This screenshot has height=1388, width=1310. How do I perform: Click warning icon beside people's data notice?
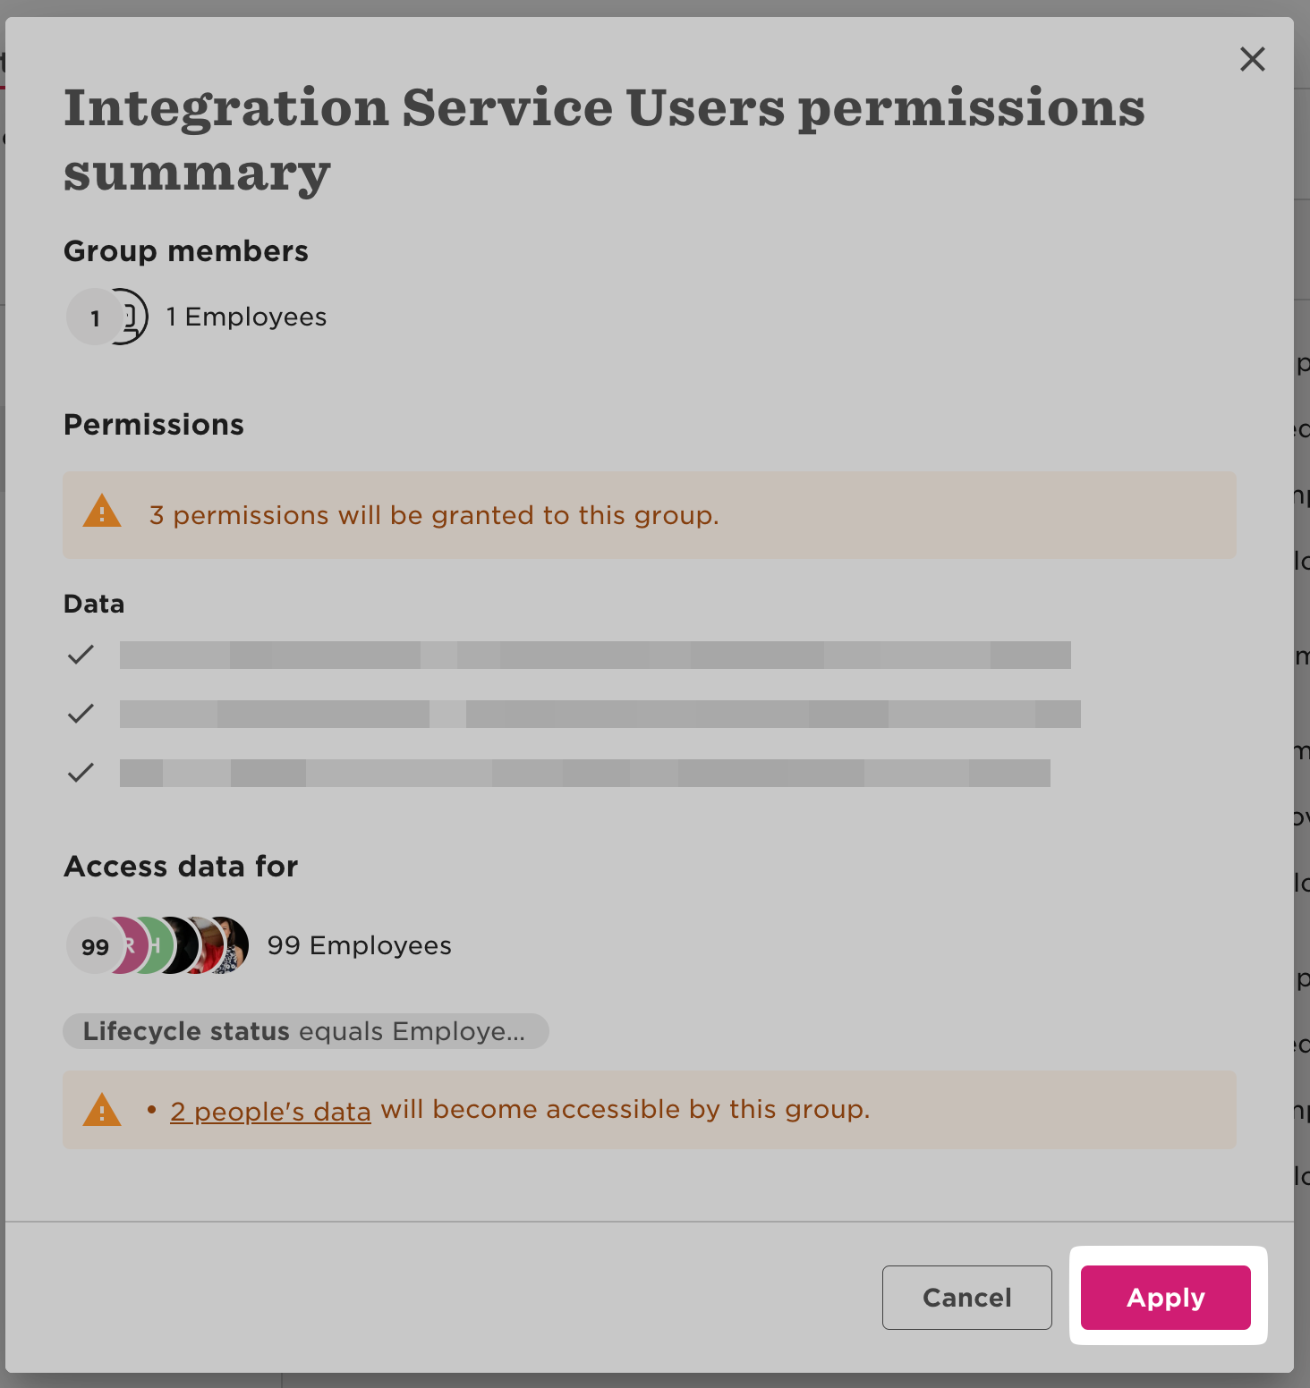[x=102, y=1111]
